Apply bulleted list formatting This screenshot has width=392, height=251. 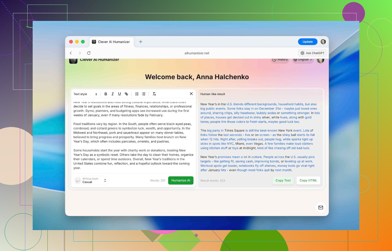click(144, 94)
